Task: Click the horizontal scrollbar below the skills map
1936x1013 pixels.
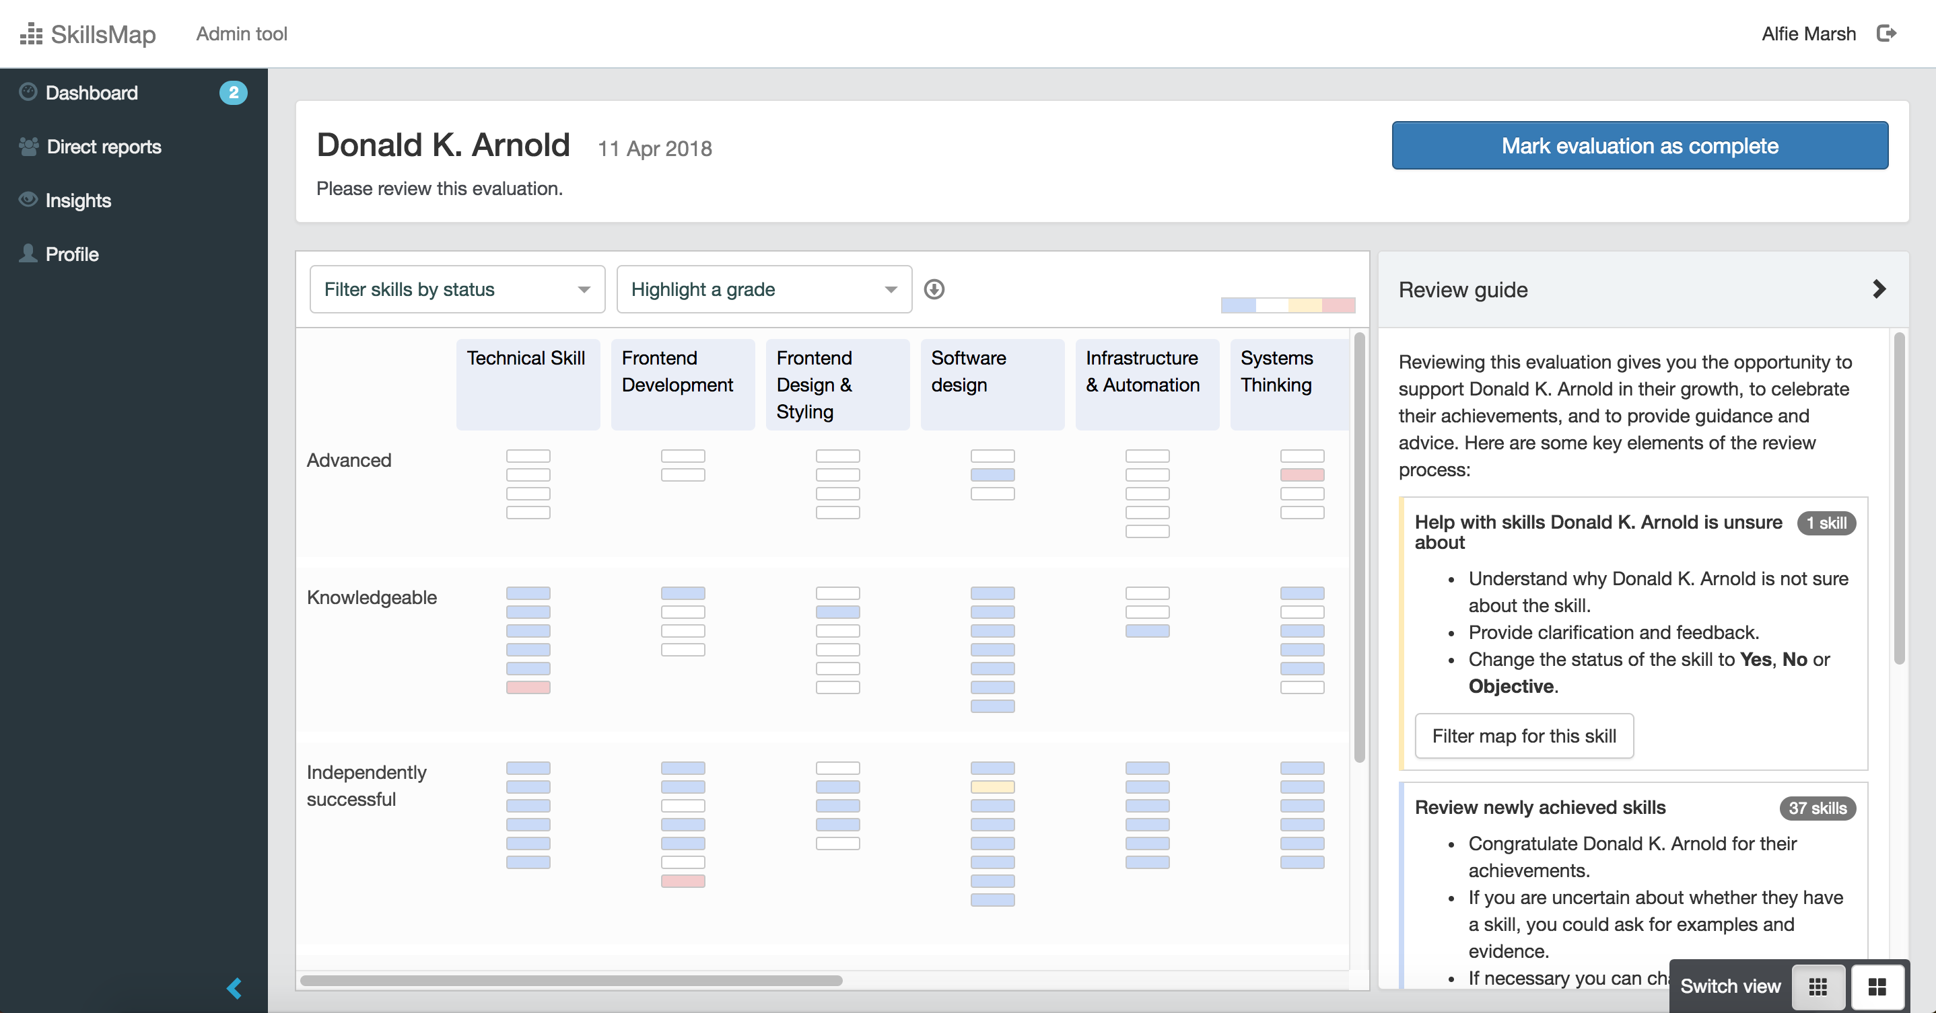Action: point(572,979)
